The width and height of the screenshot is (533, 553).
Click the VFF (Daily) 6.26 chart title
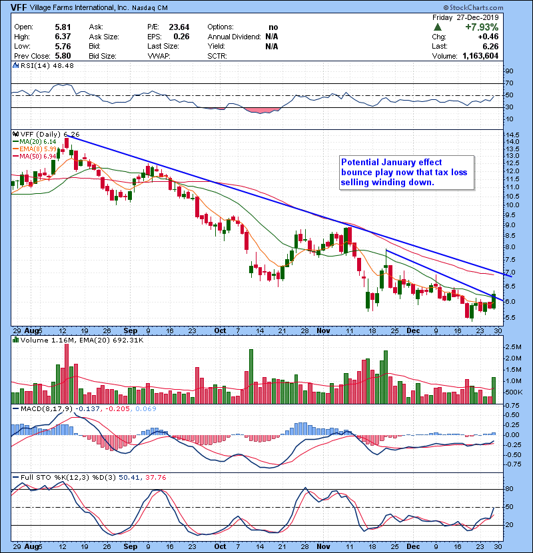pyautogui.click(x=50, y=135)
